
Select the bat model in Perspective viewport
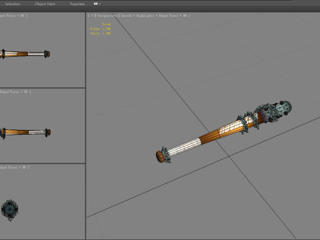[223, 132]
